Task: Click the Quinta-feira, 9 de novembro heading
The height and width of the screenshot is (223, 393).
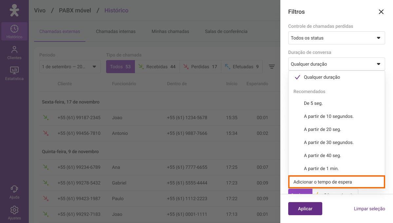Action: [x=70, y=151]
